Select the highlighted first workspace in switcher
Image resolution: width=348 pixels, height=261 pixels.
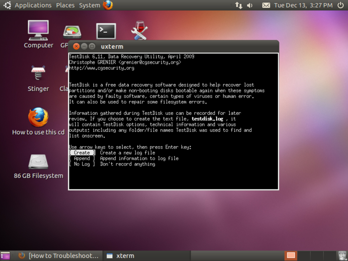(291, 256)
